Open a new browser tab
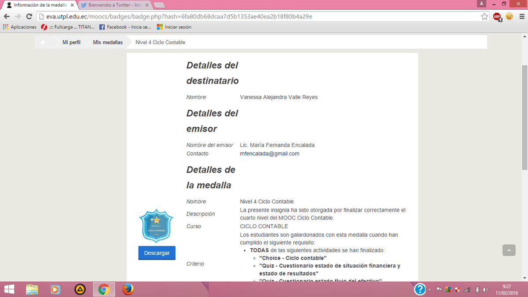The height and width of the screenshot is (297, 528). point(159,5)
